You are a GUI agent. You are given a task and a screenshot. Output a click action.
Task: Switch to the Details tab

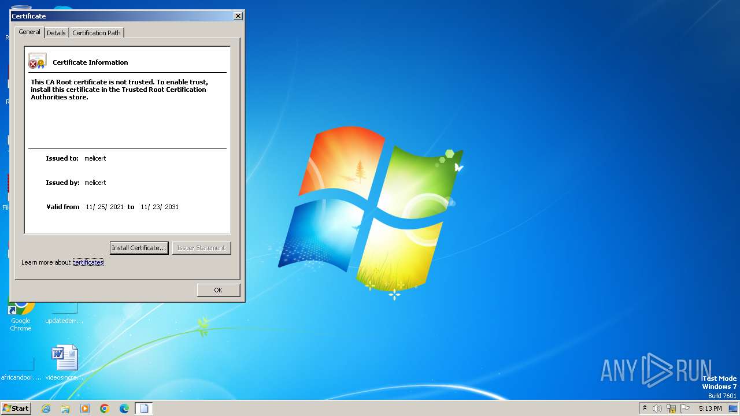click(56, 33)
